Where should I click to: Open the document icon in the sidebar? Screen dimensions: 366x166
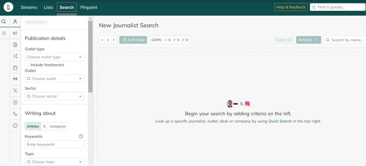15,45
